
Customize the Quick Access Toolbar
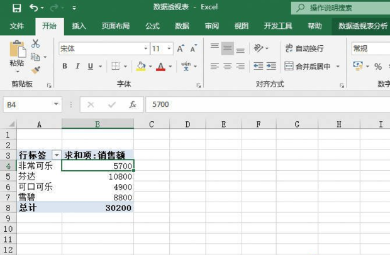pos(74,8)
